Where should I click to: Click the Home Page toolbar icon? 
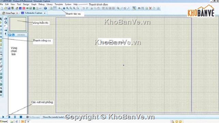click(x=17, y=8)
